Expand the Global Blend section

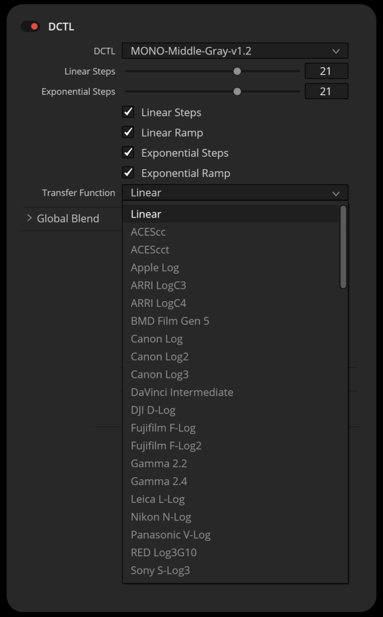(x=29, y=219)
